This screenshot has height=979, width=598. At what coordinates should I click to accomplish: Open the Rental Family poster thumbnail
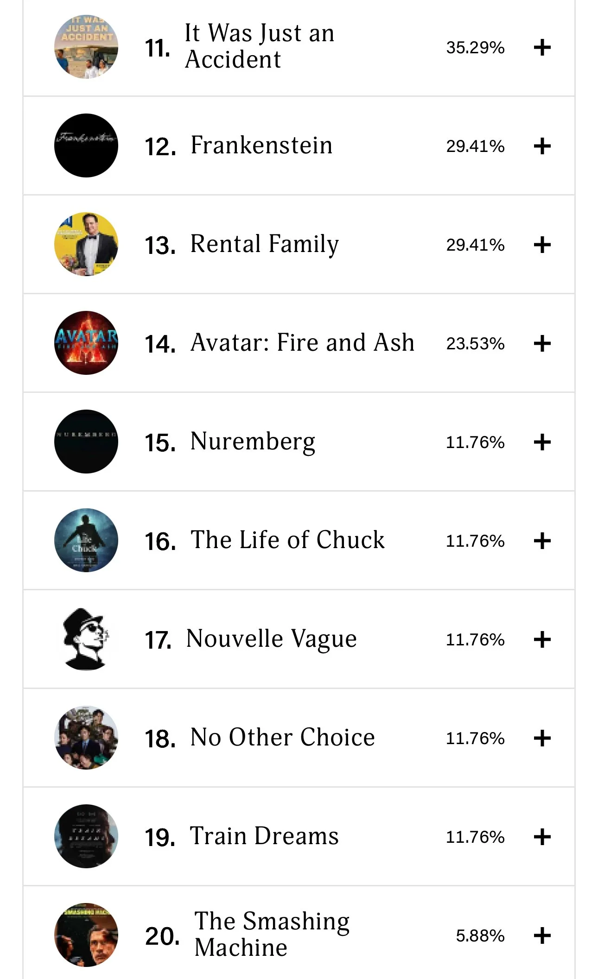point(86,244)
